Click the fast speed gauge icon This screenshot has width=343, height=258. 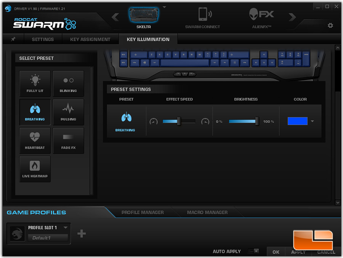[x=205, y=121]
